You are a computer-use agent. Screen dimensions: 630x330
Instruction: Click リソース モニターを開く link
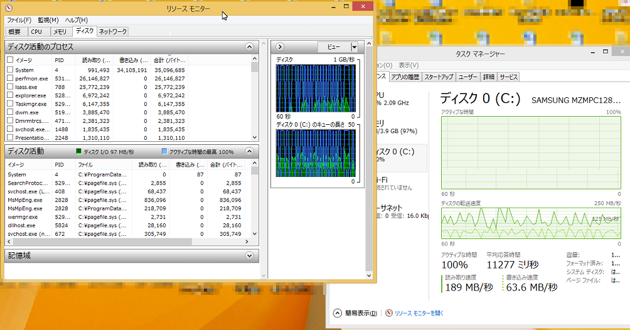[x=419, y=313]
